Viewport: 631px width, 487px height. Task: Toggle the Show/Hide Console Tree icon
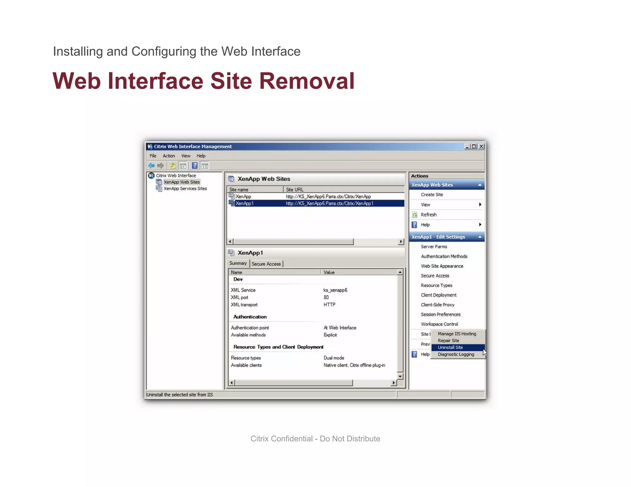183,166
